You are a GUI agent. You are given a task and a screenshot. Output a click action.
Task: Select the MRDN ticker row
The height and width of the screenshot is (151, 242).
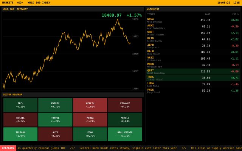pos(193,65)
